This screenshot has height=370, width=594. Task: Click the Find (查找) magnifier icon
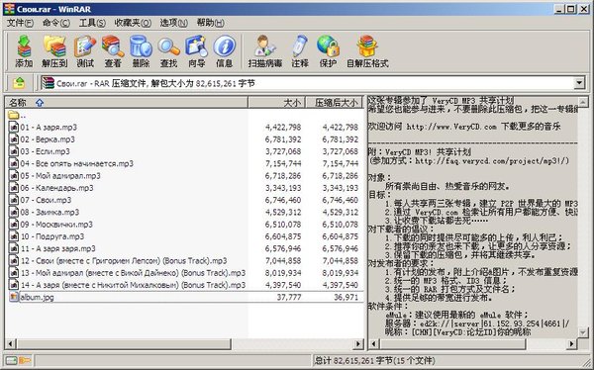[x=169, y=51]
